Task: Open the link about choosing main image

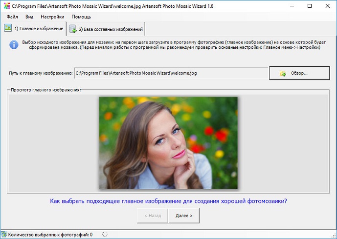Action: tap(168, 201)
